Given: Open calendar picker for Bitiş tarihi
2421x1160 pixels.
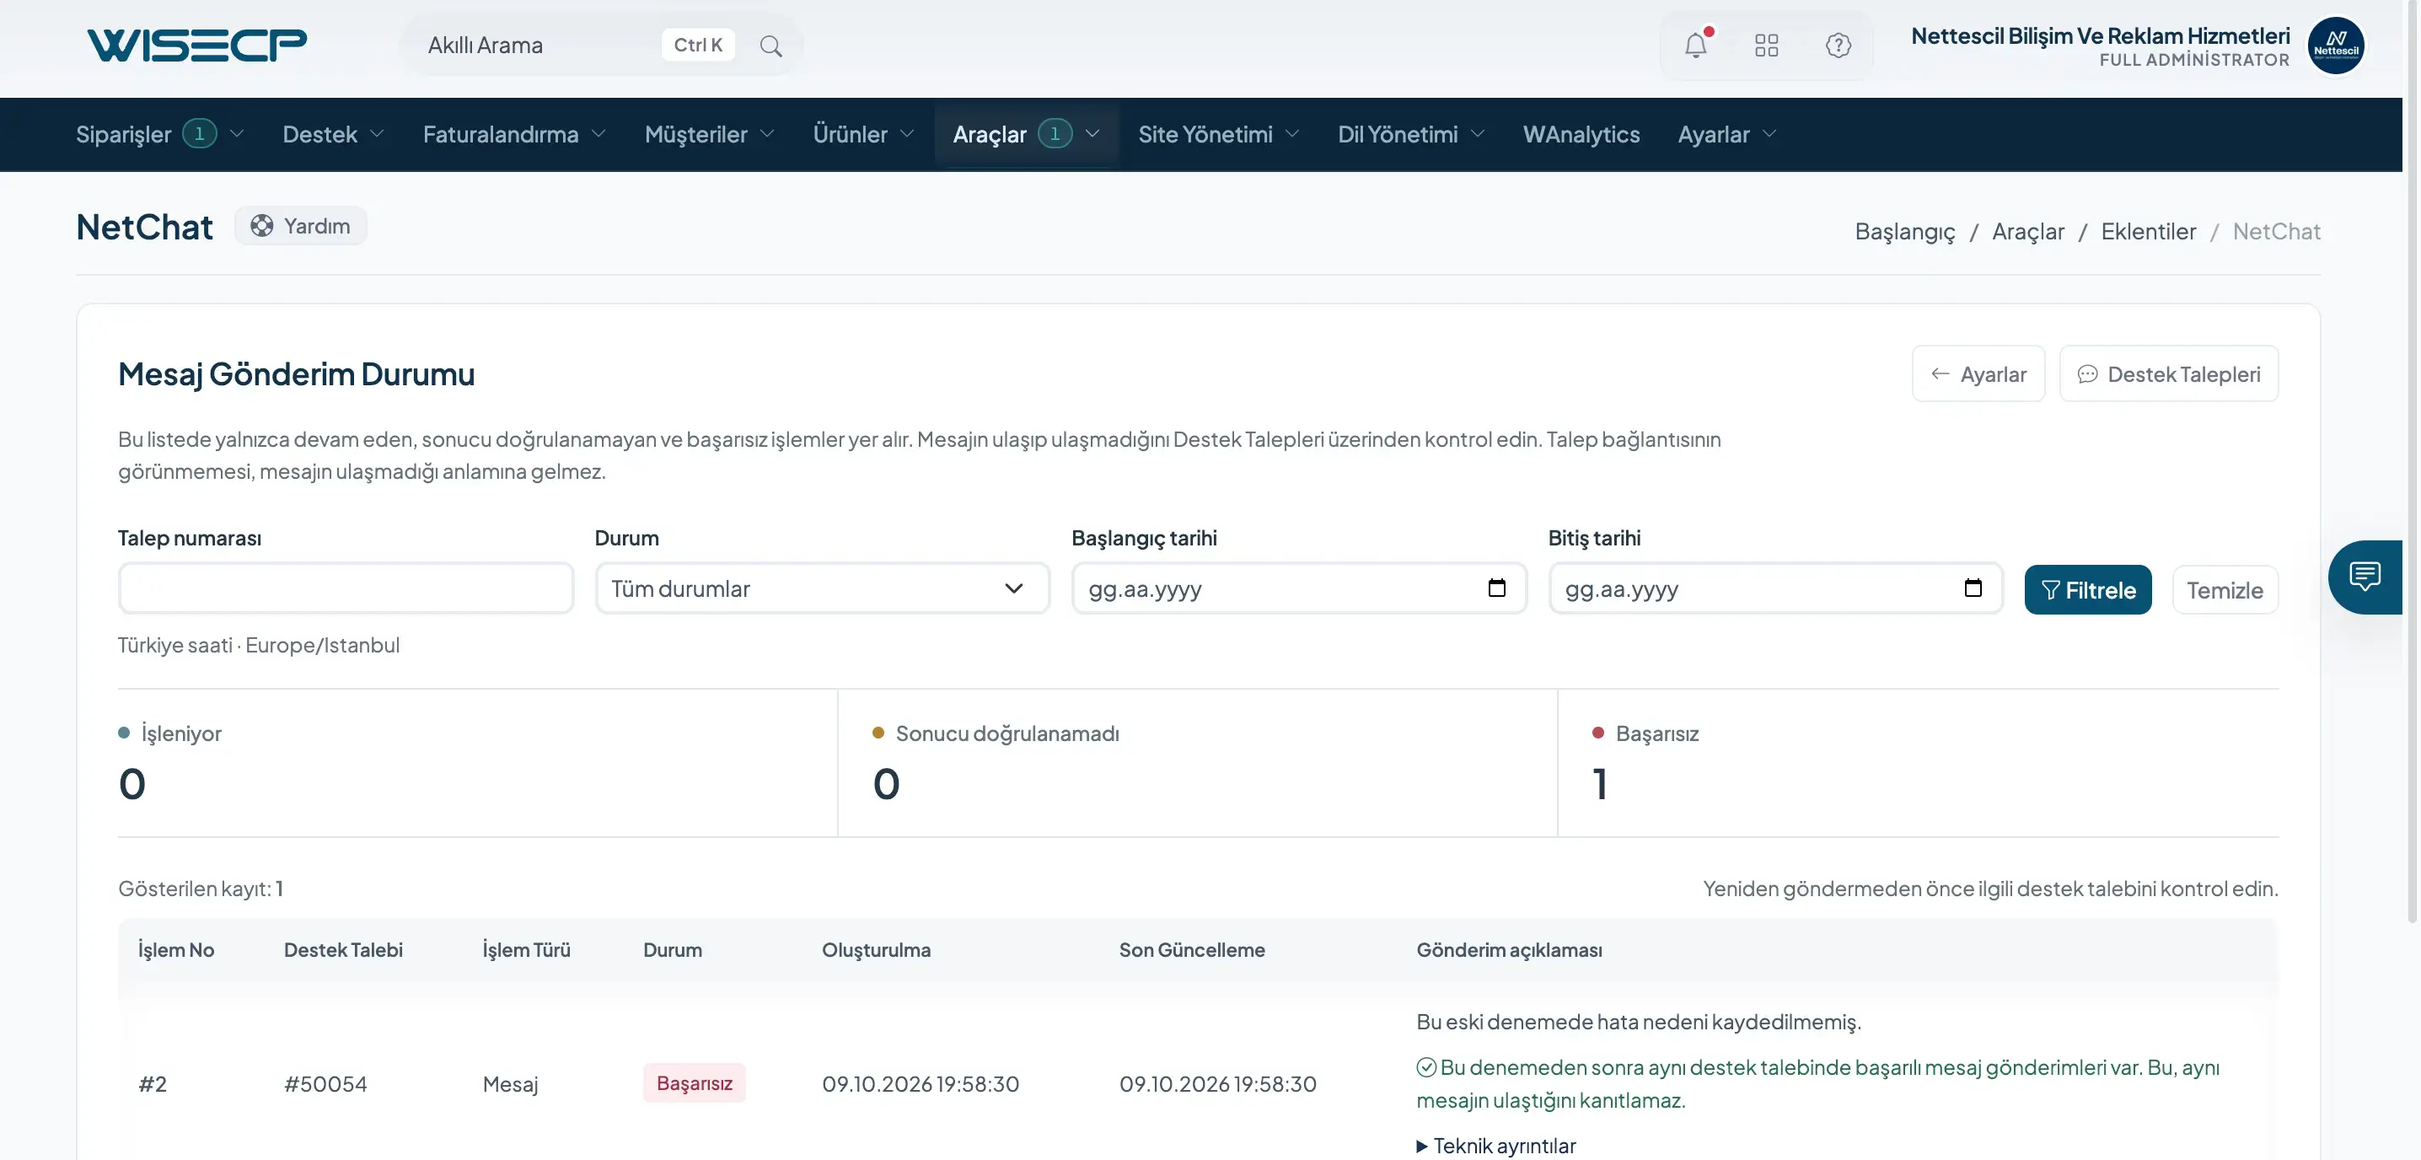Looking at the screenshot, I should 1973,588.
